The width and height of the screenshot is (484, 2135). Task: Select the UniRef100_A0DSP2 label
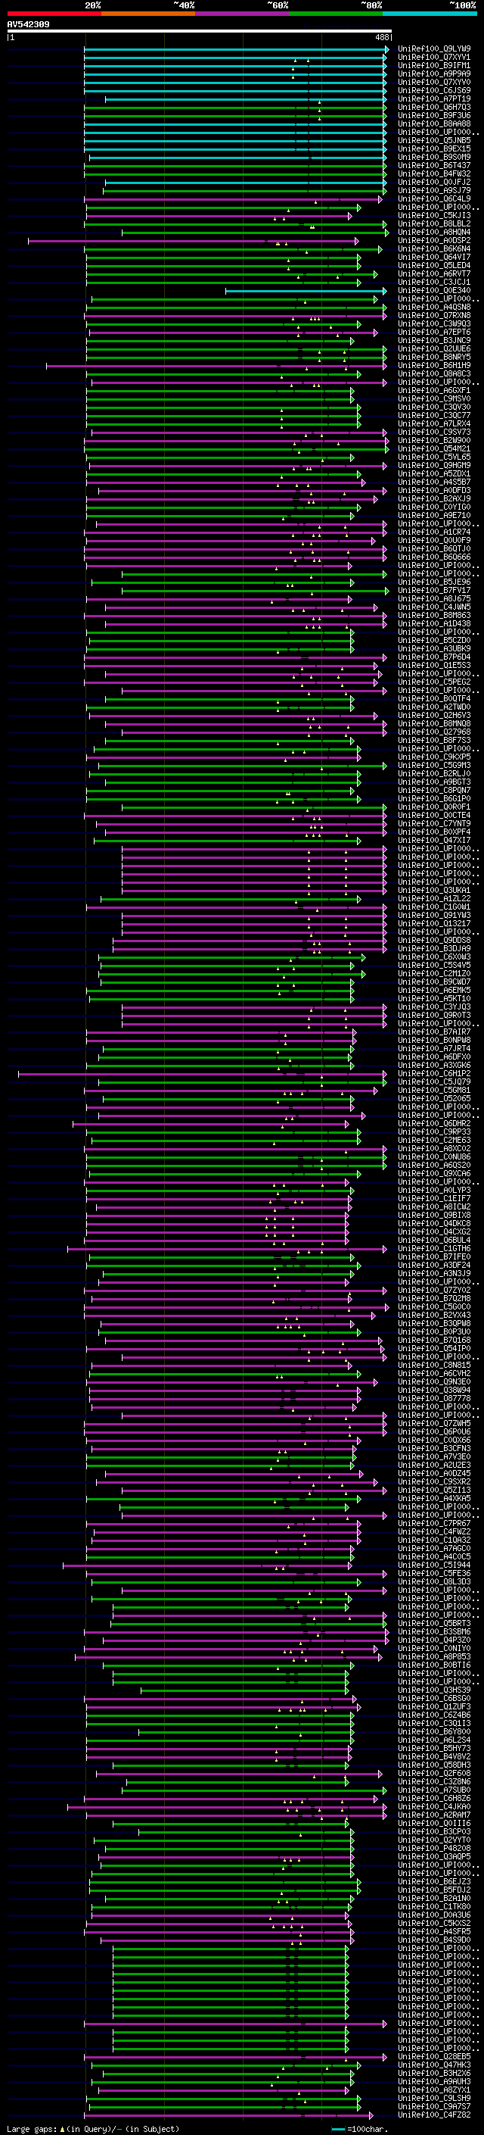434,240
